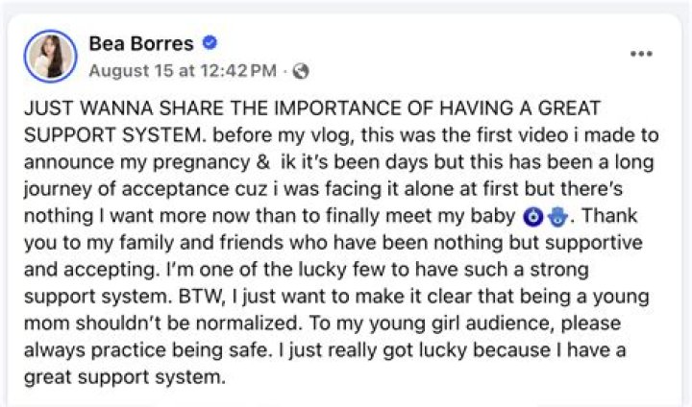The width and height of the screenshot is (692, 407).
Task: Click the globe public audience icon
Action: (x=301, y=70)
